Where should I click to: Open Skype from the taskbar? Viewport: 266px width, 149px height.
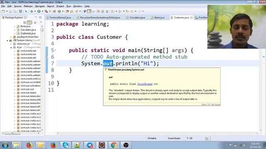66,145
